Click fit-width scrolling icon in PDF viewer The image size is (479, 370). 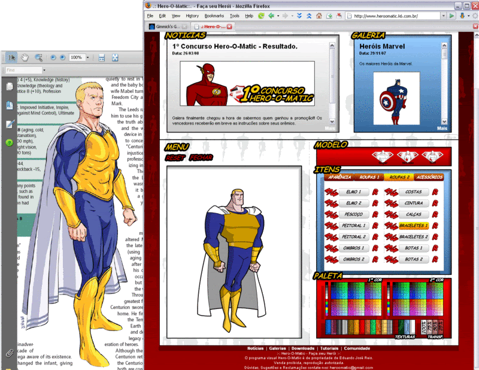(x=102, y=57)
